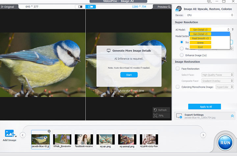
Task: Switch to side-by-side split view mode
Action: point(91,7)
